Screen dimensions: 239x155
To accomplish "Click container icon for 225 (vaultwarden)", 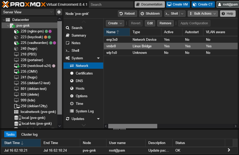I will click(17, 43).
